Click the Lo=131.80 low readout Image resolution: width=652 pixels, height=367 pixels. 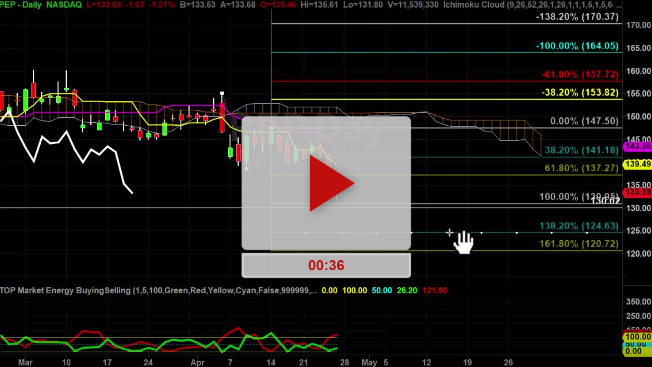click(364, 5)
